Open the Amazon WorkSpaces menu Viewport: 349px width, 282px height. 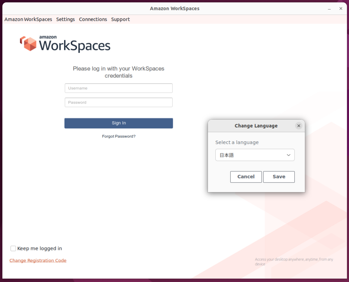click(28, 19)
